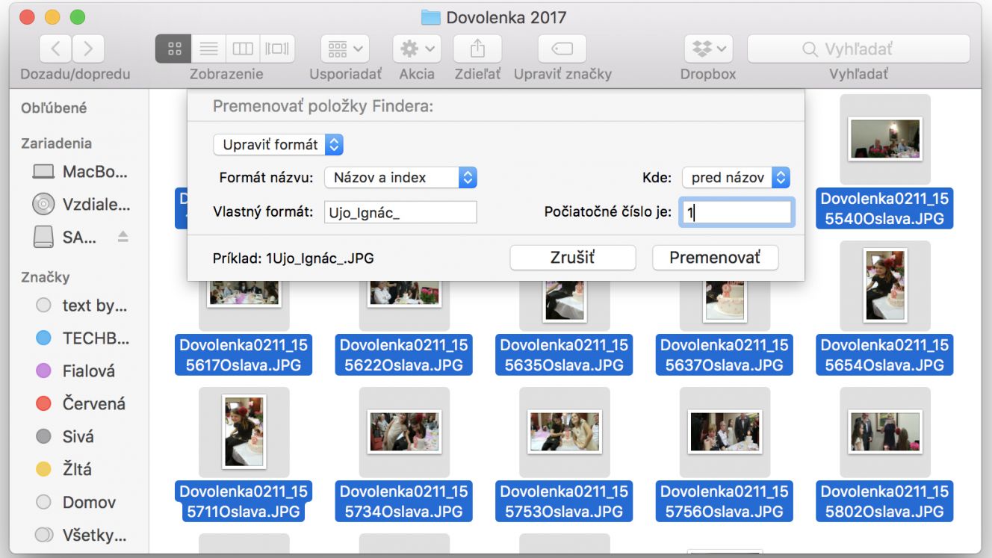The height and width of the screenshot is (558, 992).
Task: Click the Zrušiť button
Action: click(x=573, y=258)
